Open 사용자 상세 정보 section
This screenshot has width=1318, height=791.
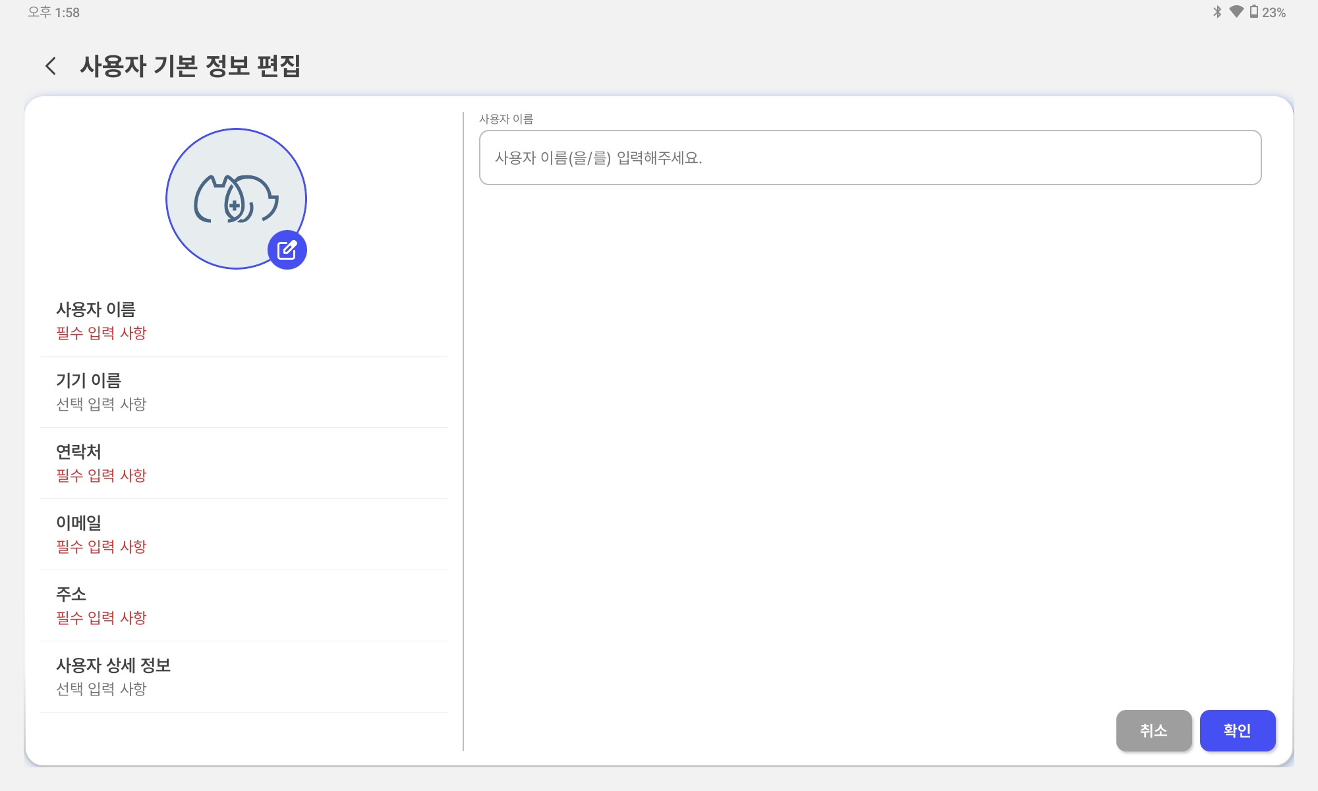[x=244, y=677]
